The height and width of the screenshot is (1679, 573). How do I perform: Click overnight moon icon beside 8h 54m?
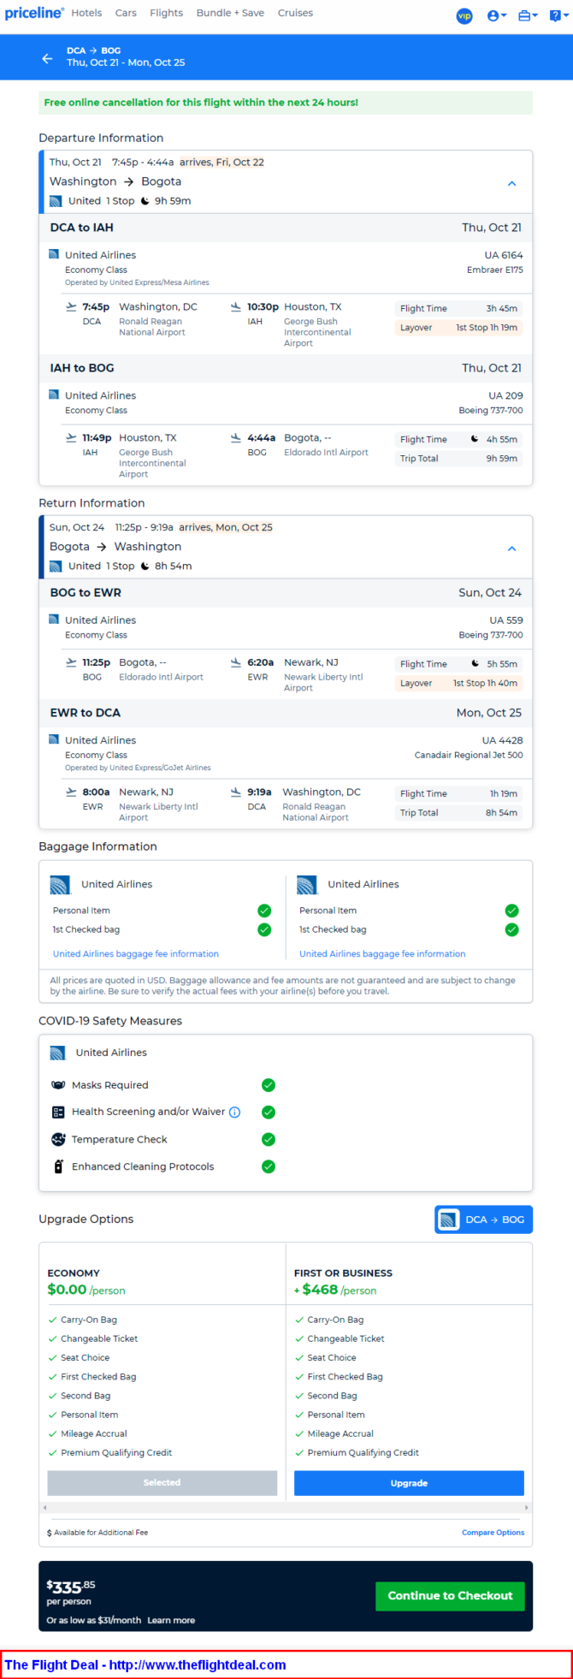click(x=145, y=567)
